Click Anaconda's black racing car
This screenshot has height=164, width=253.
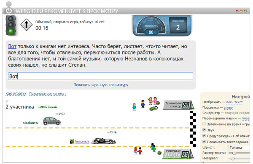[x=104, y=141]
